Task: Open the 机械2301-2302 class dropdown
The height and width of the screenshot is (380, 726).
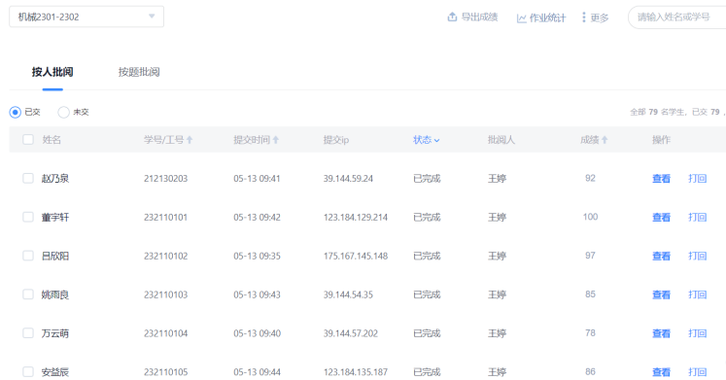Action: coord(86,17)
